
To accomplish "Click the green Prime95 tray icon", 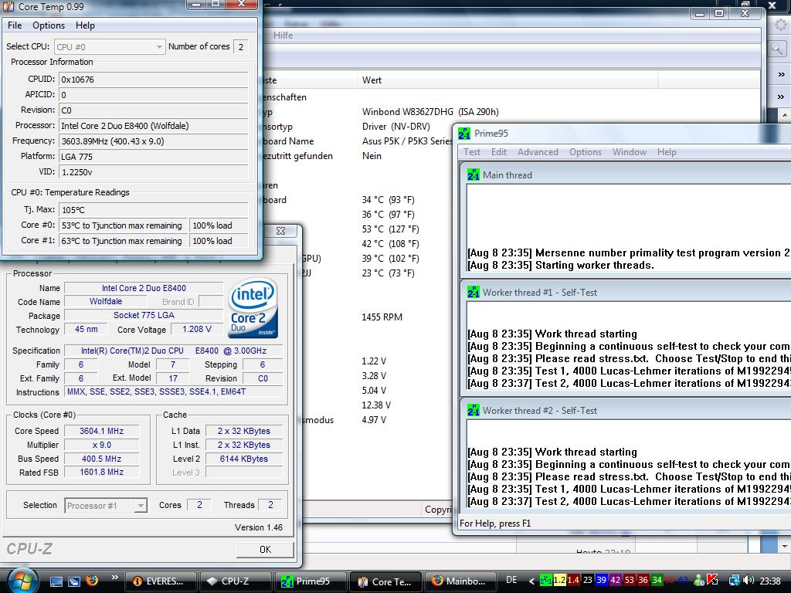I will click(x=545, y=580).
